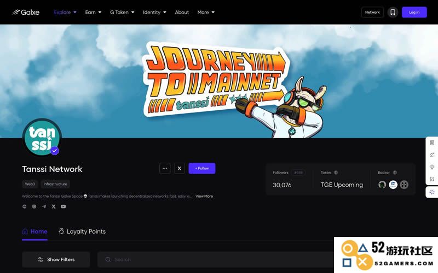Open the More dropdown menu
The image size is (438, 273).
[206, 12]
